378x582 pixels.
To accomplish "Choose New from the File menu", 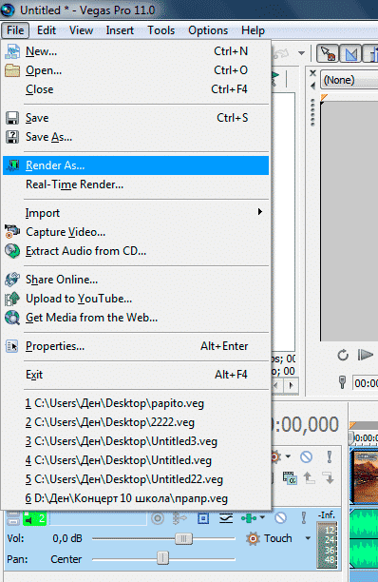I will pos(136,51).
